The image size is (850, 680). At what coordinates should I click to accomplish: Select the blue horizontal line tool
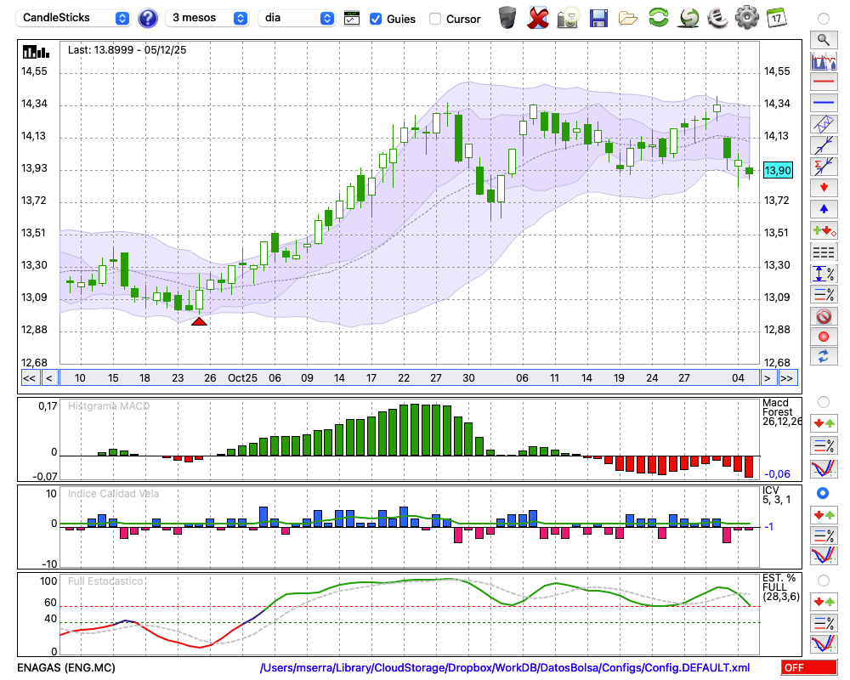pyautogui.click(x=823, y=103)
